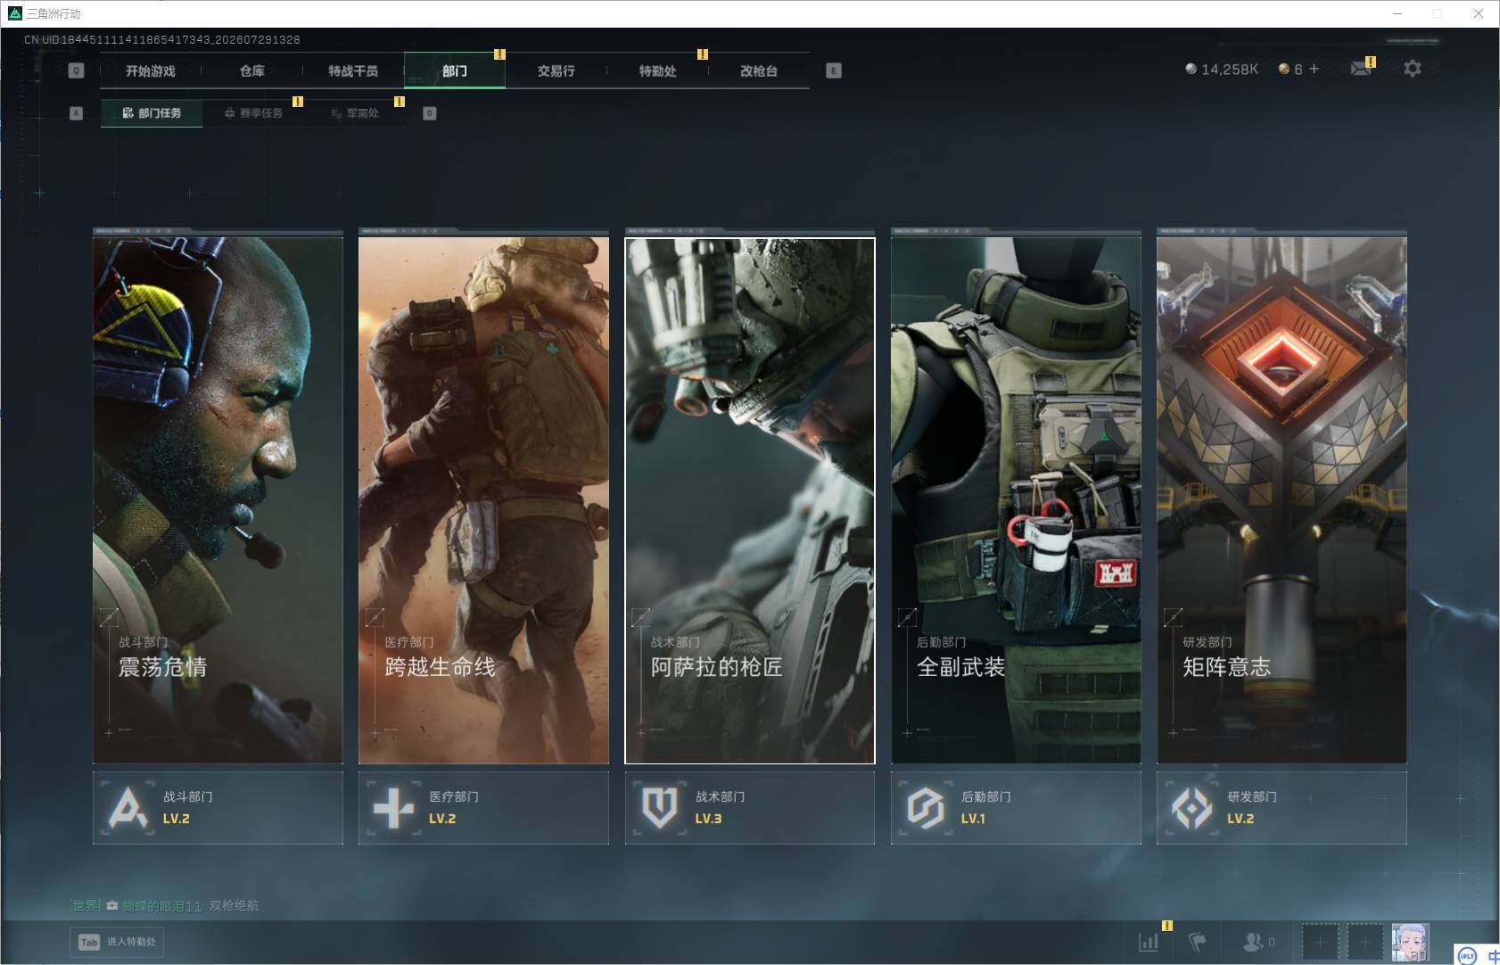The width and height of the screenshot is (1500, 965).
Task: Click the iFLY input method icon
Action: pyautogui.click(x=1467, y=956)
